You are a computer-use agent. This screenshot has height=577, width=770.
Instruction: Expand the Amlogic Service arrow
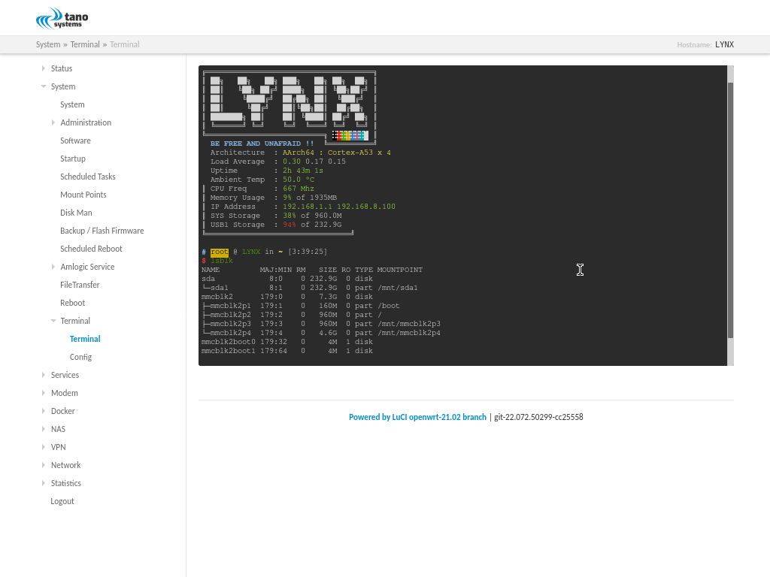pos(53,267)
